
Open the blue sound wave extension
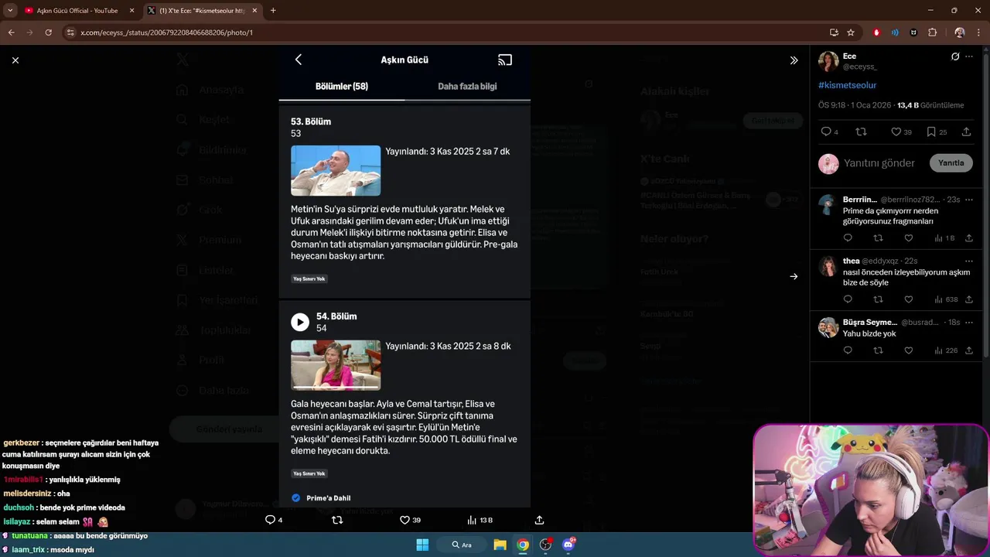point(895,32)
